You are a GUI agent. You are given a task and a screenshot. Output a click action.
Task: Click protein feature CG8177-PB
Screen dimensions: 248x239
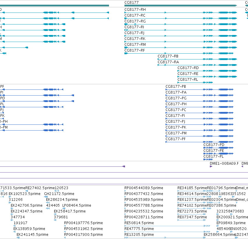click(176, 87)
